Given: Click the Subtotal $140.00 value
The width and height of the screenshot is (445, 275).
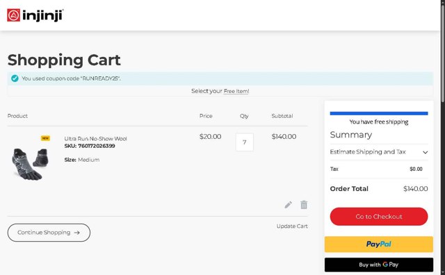Looking at the screenshot, I should pos(284,136).
